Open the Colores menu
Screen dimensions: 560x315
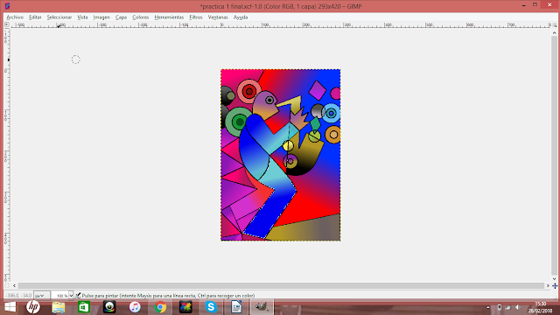[x=140, y=17]
